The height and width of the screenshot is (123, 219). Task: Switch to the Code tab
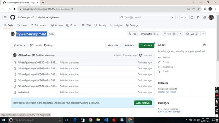point(9,25)
